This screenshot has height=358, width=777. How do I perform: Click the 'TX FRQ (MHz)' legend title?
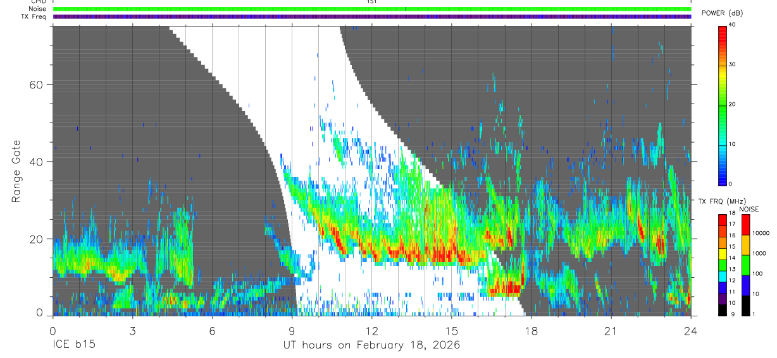pyautogui.click(x=722, y=201)
